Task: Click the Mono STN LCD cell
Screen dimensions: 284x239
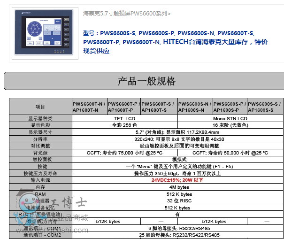Action: click(x=230, y=118)
